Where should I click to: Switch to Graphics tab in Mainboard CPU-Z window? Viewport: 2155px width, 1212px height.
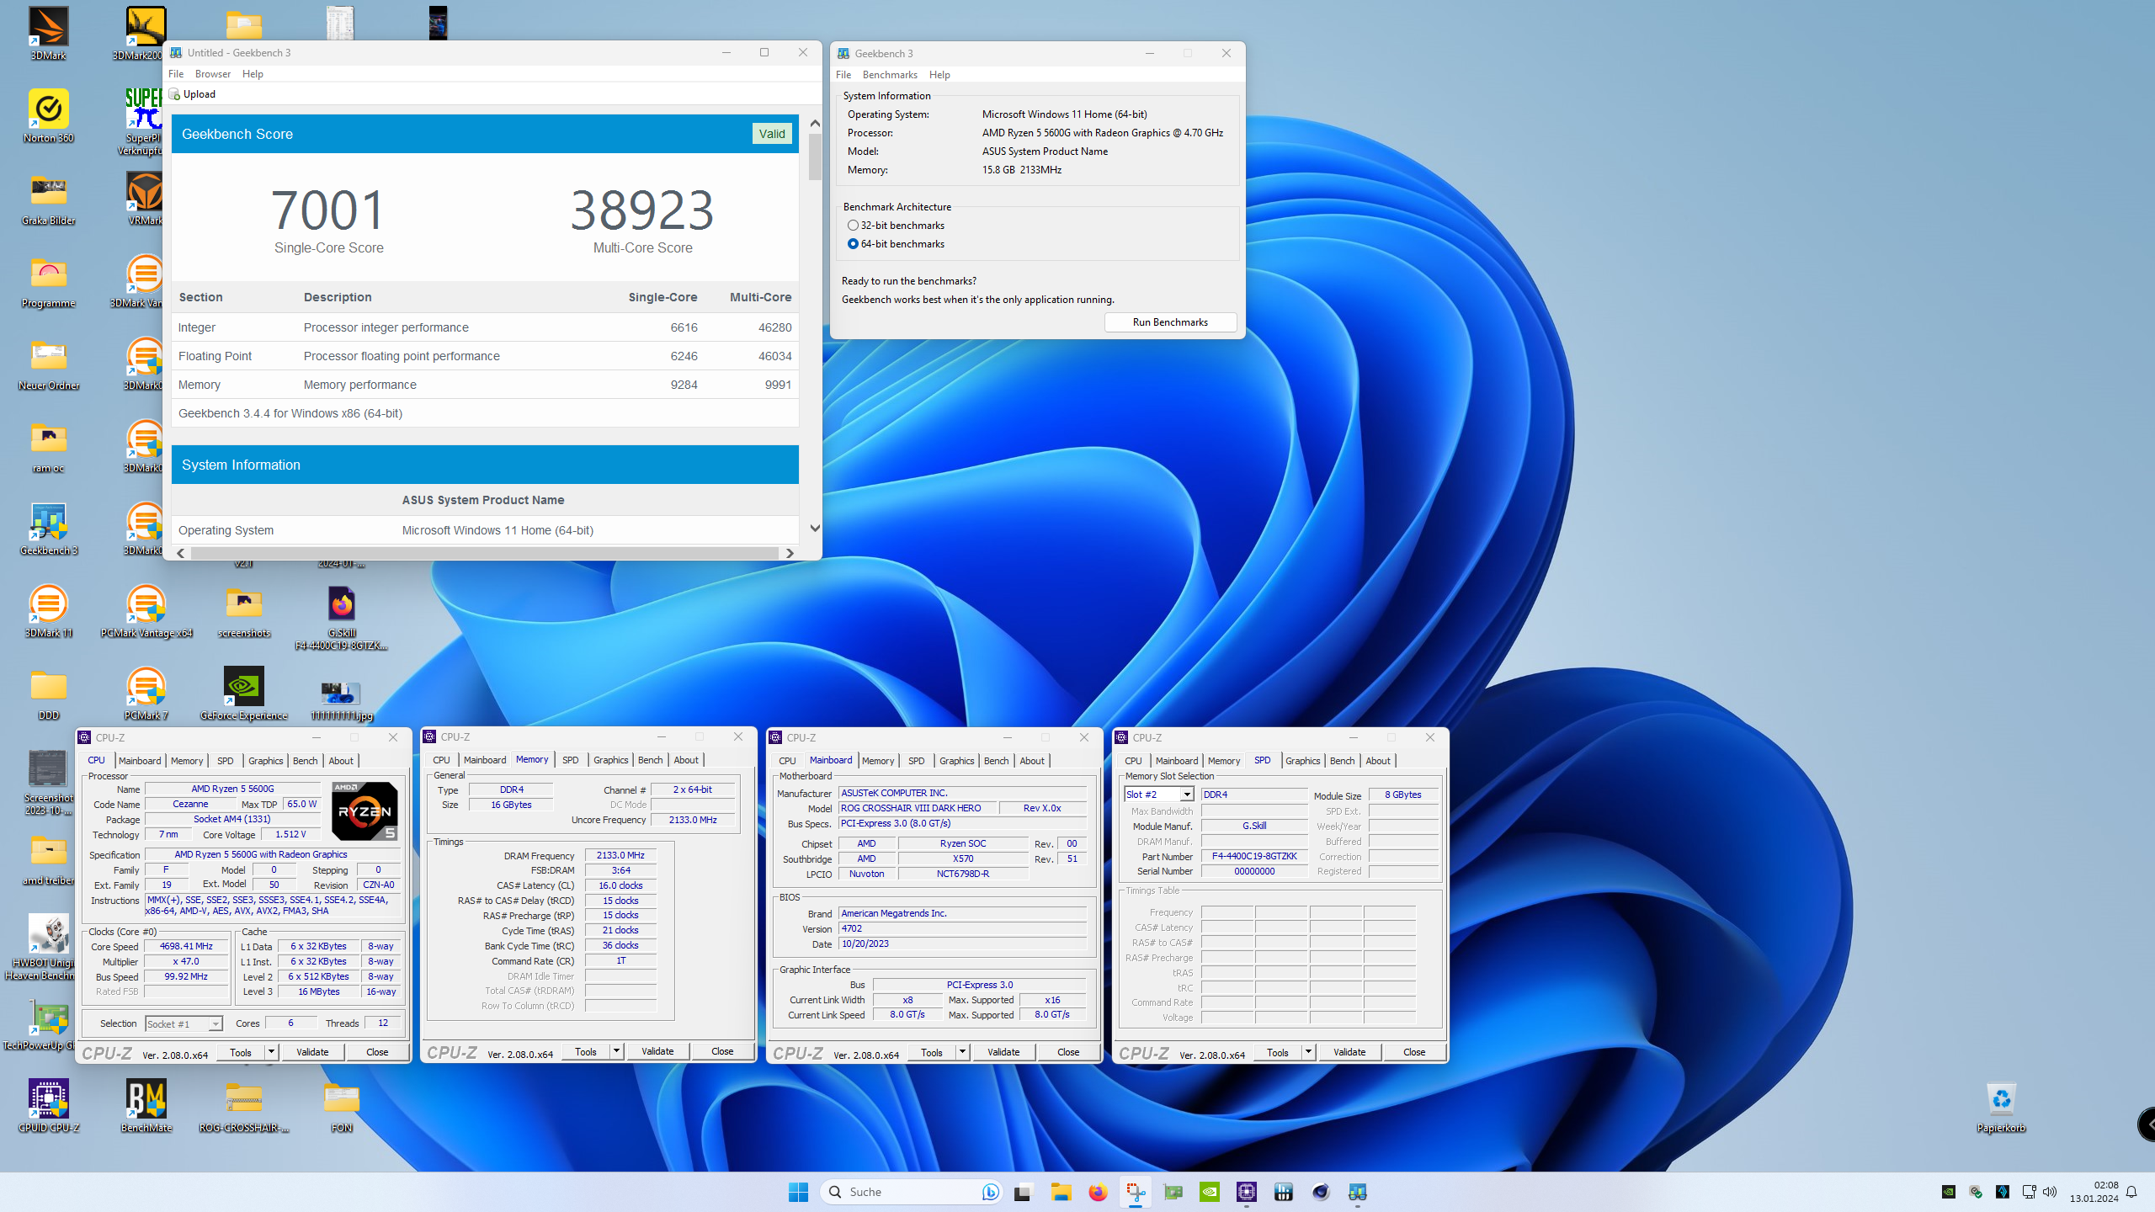tap(956, 761)
